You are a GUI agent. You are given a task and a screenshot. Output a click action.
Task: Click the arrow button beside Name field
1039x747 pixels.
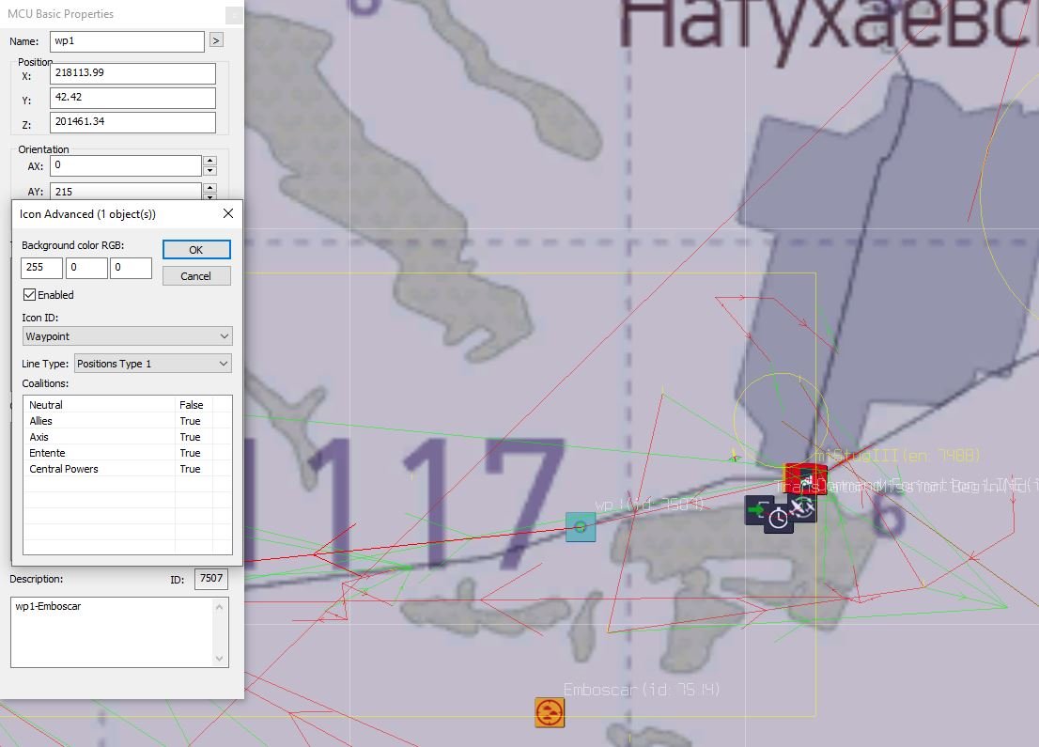click(x=216, y=40)
